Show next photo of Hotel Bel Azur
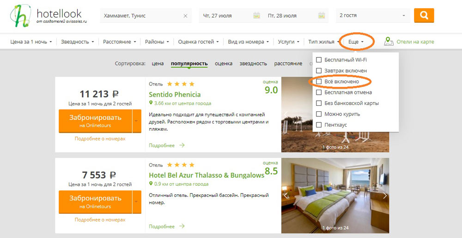This screenshot has height=238, width=462. 385,195
